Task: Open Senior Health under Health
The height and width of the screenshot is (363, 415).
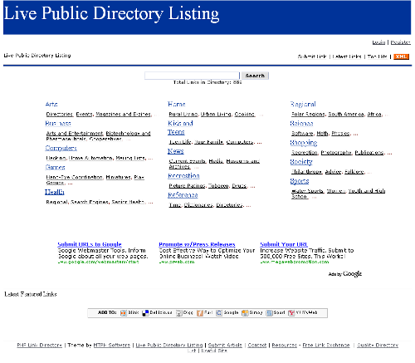Action: (x=128, y=202)
